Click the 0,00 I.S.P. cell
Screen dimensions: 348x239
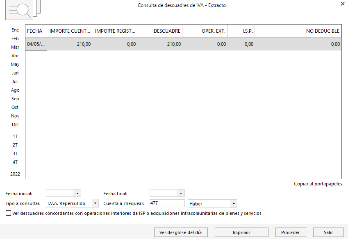[241, 44]
